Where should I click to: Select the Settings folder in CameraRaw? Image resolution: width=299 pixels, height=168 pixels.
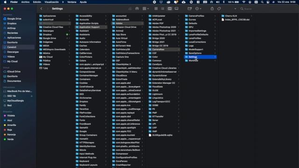200,57
